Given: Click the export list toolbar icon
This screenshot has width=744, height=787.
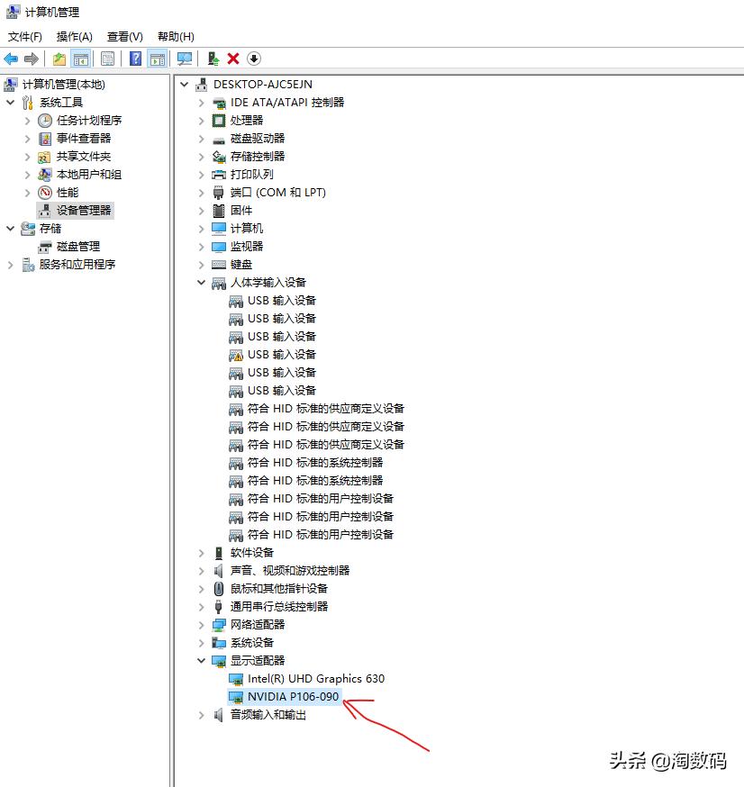Looking at the screenshot, I should (x=59, y=58).
